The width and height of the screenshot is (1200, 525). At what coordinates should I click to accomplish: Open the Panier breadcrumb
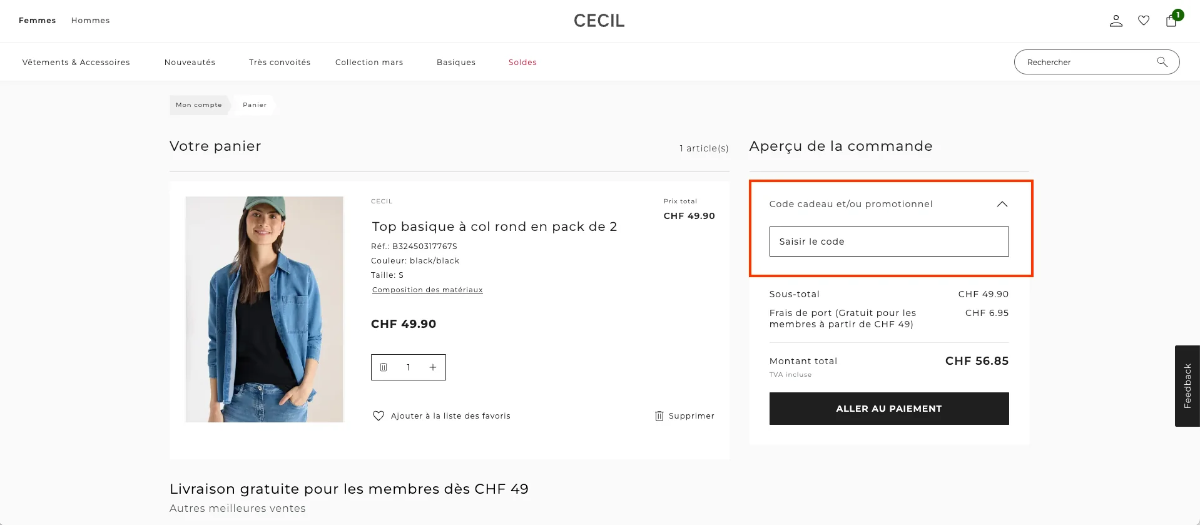pos(253,104)
